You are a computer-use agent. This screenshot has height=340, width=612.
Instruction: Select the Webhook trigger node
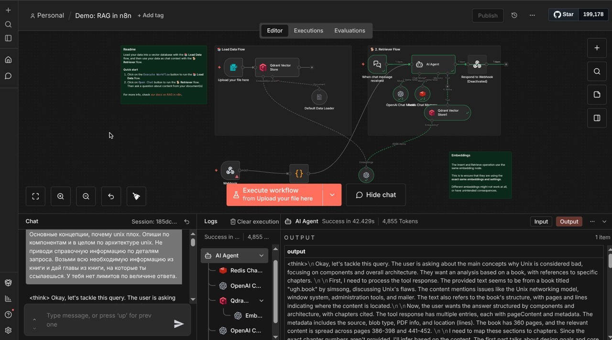(x=230, y=170)
